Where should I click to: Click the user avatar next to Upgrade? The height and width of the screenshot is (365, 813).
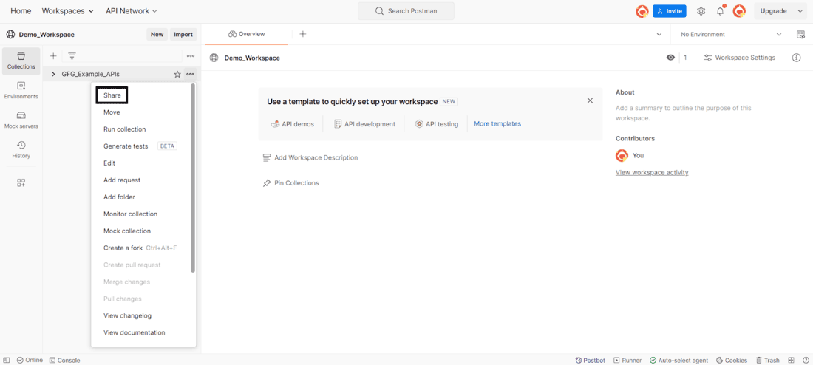(x=739, y=11)
